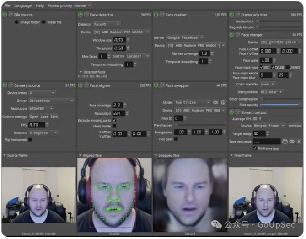Select Video file radio button
306x239 pixels.
point(43,22)
